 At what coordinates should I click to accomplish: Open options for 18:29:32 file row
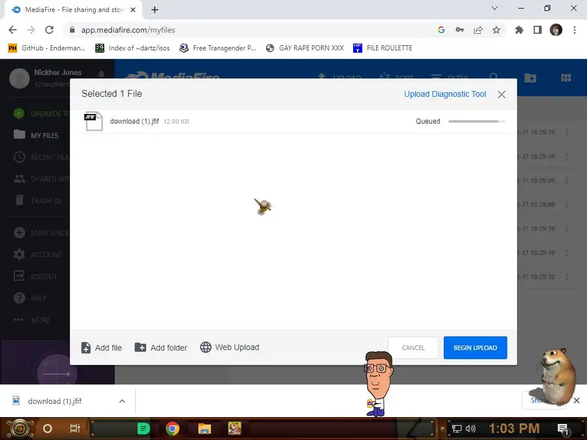[x=566, y=277]
